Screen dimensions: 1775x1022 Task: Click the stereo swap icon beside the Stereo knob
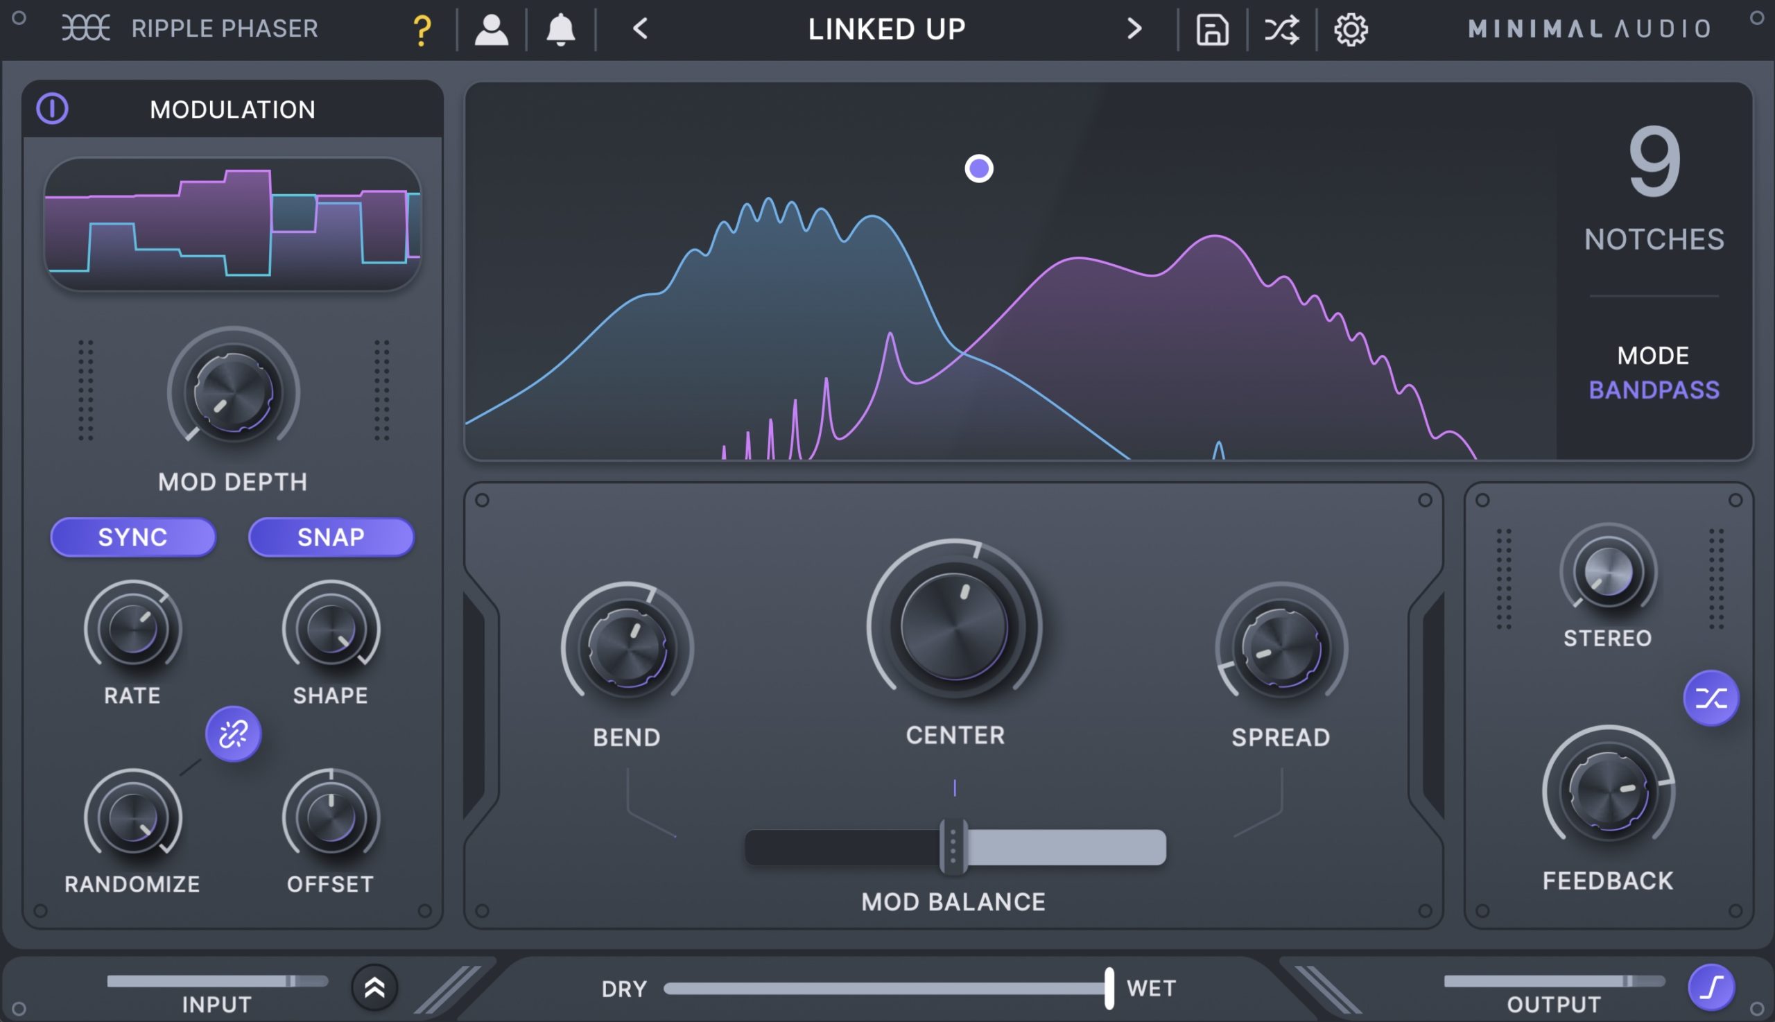[x=1713, y=697]
